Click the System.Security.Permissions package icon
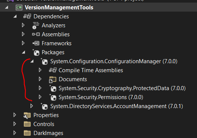The image size is (197, 138). pos(53,97)
